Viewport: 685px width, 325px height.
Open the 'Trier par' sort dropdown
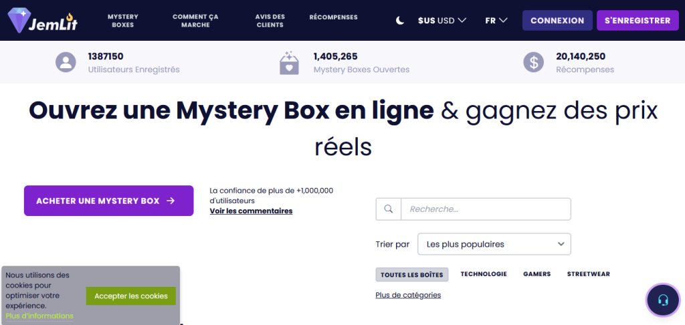[494, 244]
